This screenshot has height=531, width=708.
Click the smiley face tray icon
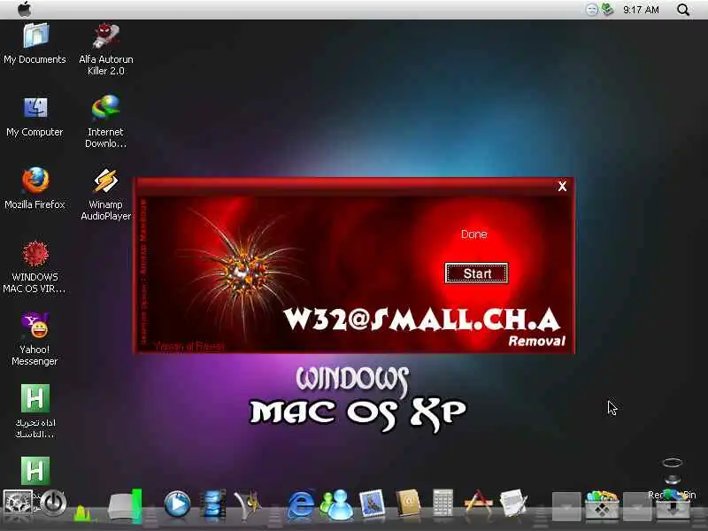591,10
